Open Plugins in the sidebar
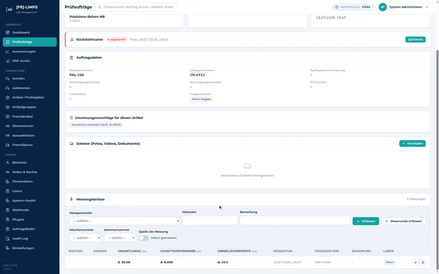The width and height of the screenshot is (439, 274). tap(30, 219)
